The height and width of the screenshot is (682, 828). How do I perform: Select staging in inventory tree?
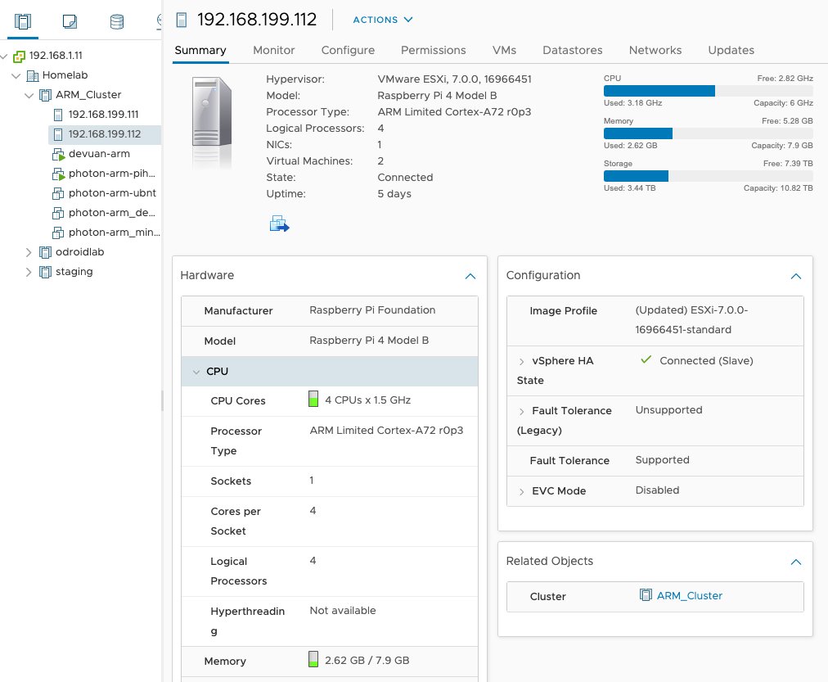pos(74,272)
